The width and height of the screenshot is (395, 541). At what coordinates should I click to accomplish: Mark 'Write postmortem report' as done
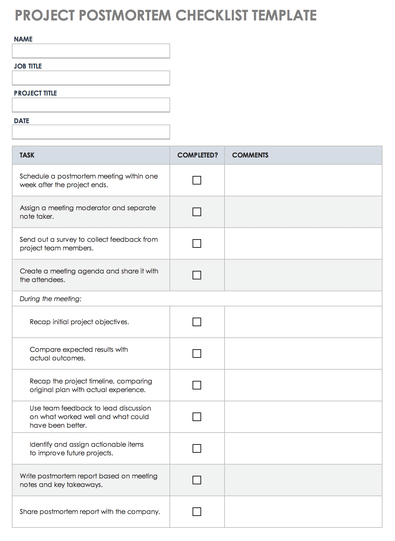tap(197, 480)
